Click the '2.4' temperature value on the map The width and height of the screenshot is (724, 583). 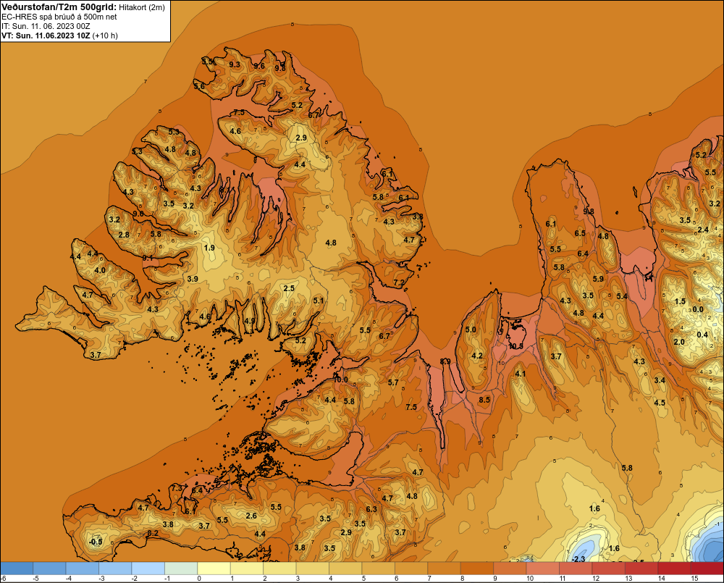point(703,230)
